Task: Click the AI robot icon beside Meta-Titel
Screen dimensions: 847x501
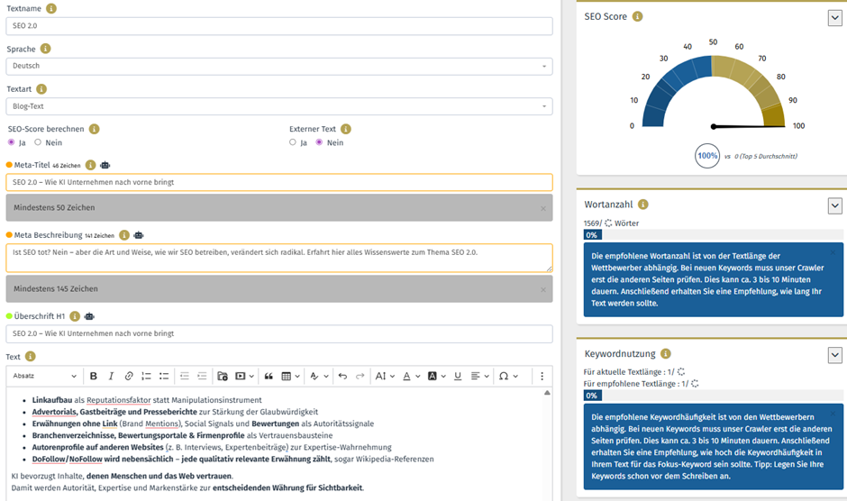Action: (105, 166)
